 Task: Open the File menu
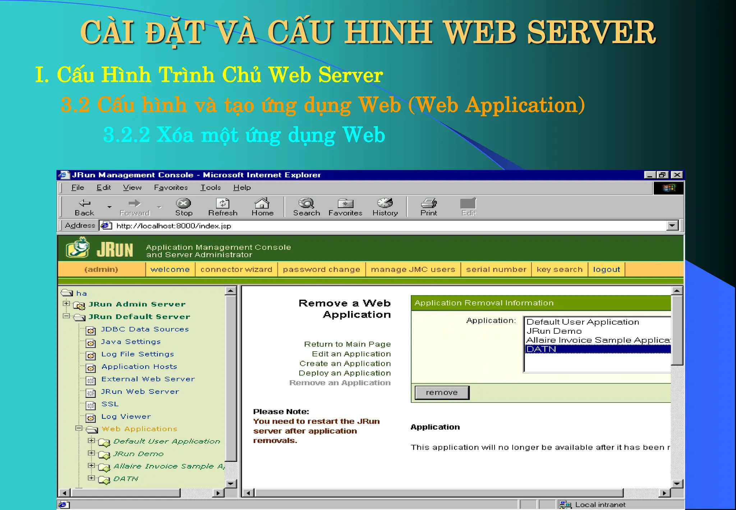click(78, 187)
